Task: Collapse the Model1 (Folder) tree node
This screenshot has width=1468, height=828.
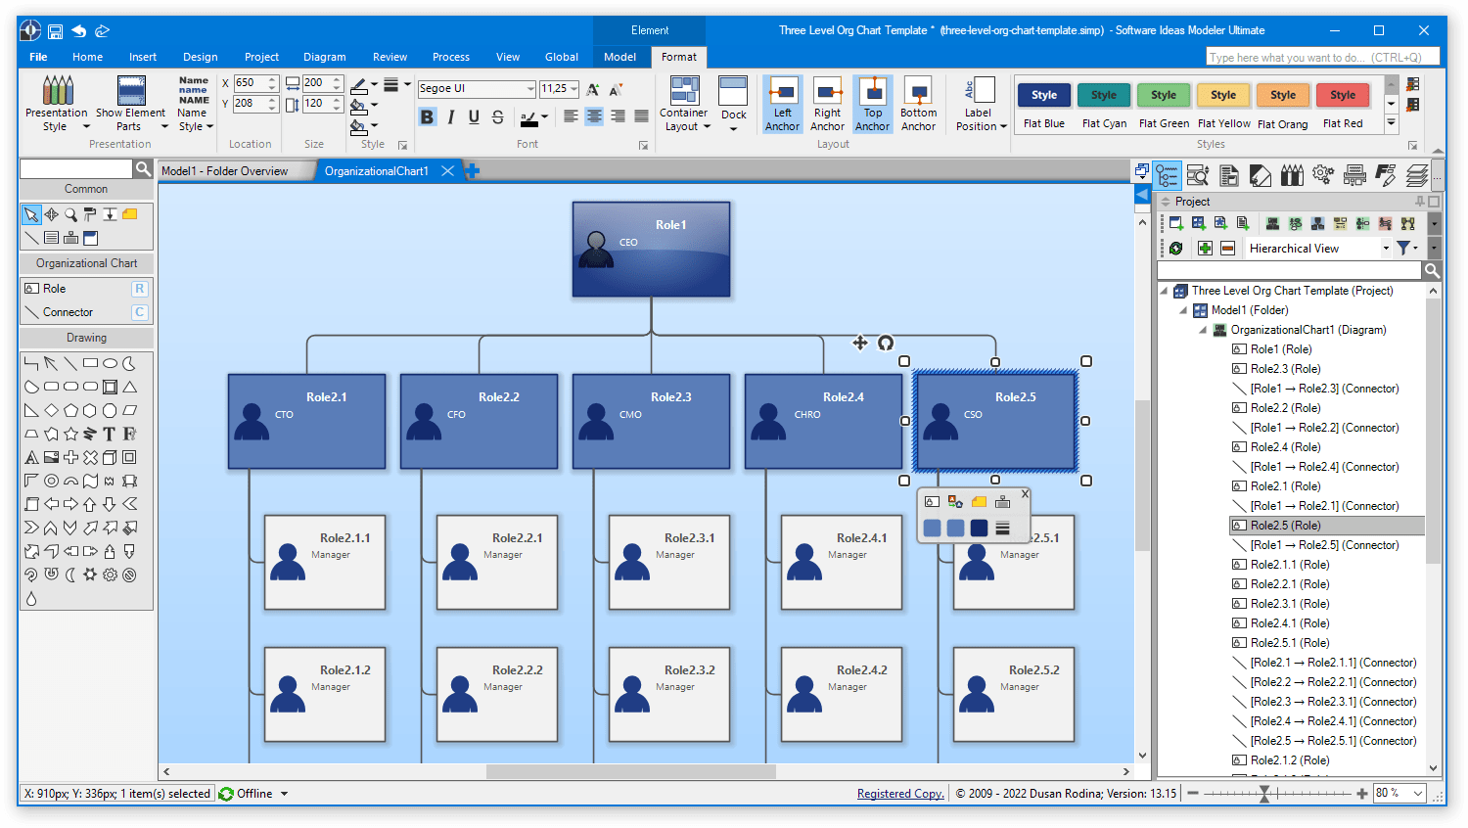Action: [1183, 310]
